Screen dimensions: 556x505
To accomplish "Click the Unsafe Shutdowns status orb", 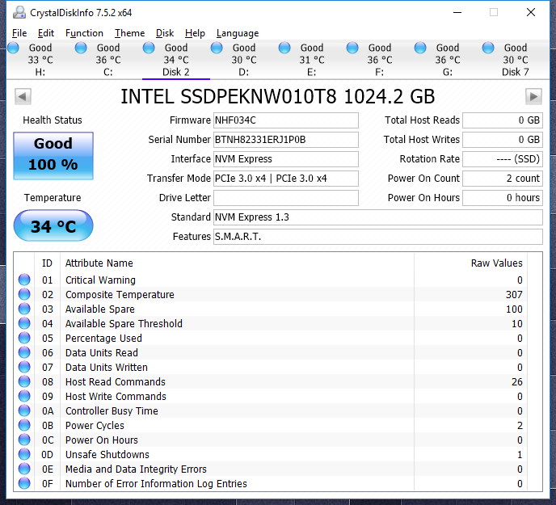I will point(24,455).
